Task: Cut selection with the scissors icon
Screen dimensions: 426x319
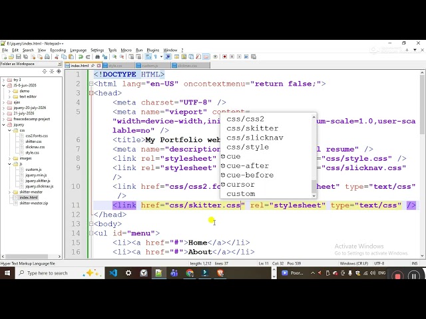Action: (57, 56)
